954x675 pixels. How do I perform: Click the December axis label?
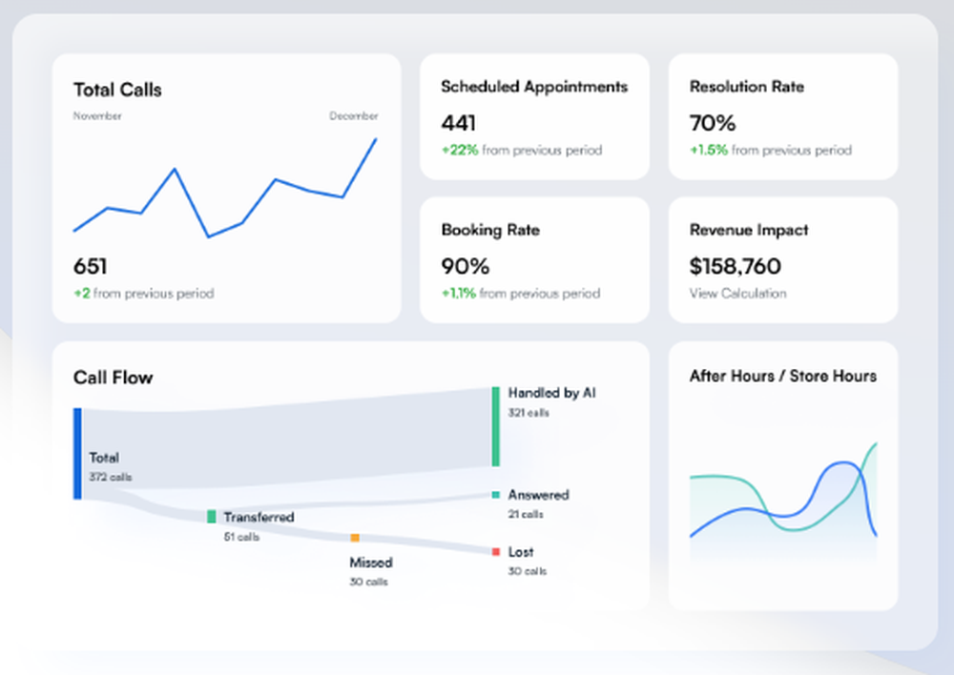click(x=354, y=115)
